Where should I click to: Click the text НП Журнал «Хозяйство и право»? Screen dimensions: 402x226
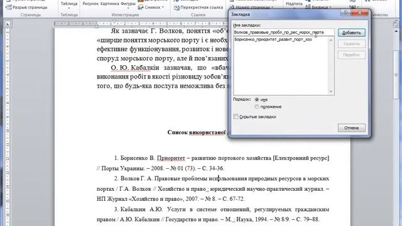pyautogui.click(x=140, y=199)
